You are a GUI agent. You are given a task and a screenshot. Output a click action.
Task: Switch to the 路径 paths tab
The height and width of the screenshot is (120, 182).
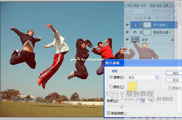point(159,5)
